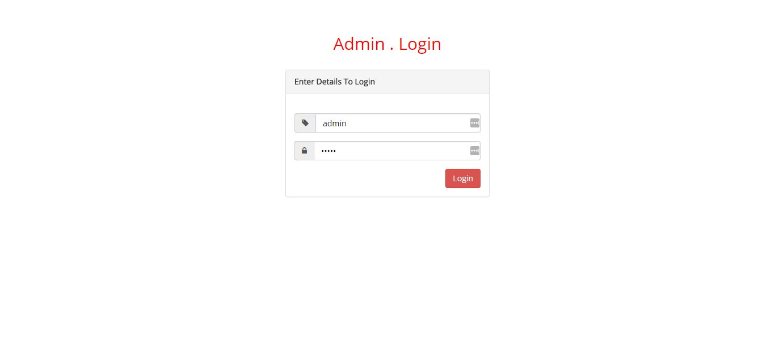
Task: Click the word Login in the red title
Action: tap(420, 44)
